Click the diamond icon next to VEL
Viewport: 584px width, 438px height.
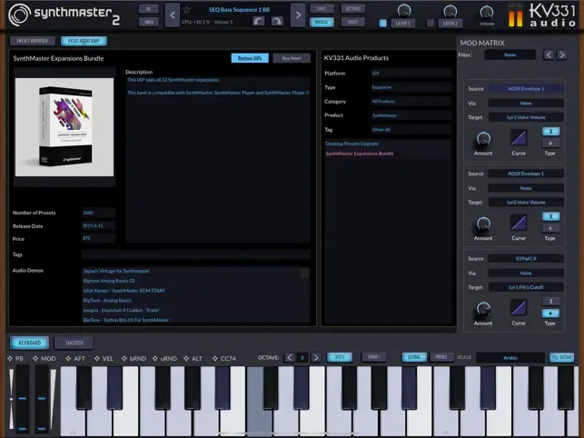click(x=97, y=358)
